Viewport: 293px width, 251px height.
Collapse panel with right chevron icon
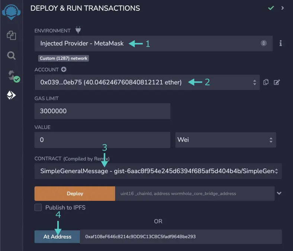point(283,8)
